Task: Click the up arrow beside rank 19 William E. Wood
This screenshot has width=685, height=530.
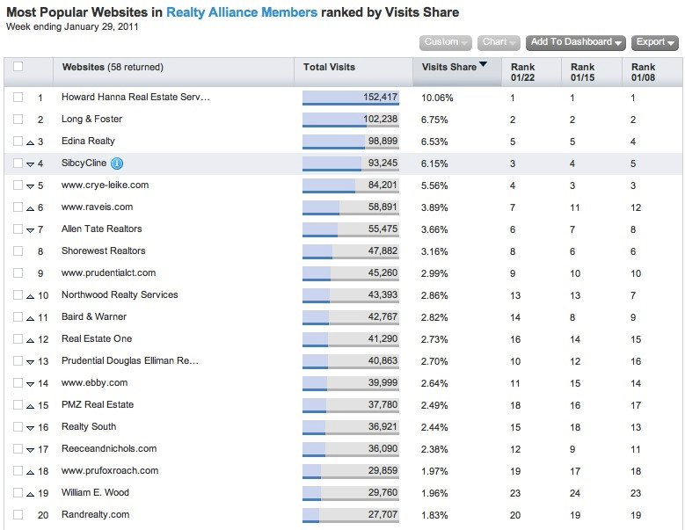Action: [x=30, y=494]
